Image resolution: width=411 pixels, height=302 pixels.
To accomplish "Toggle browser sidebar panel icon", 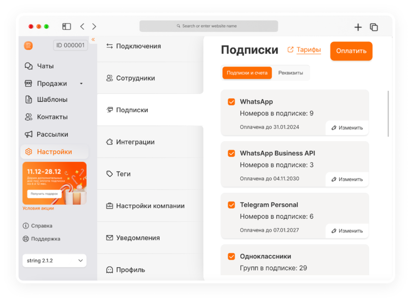I will coord(66,26).
